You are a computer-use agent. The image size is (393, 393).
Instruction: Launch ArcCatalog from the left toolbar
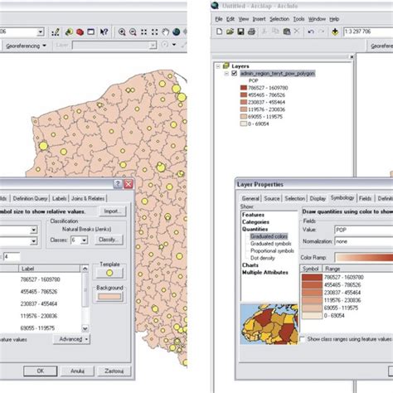point(69,32)
